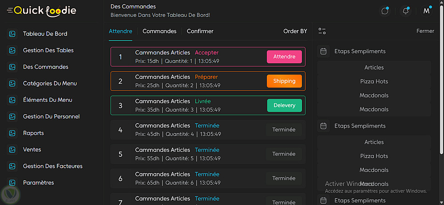Switch to the Commandes tab
The height and width of the screenshot is (205, 444).
pos(159,31)
